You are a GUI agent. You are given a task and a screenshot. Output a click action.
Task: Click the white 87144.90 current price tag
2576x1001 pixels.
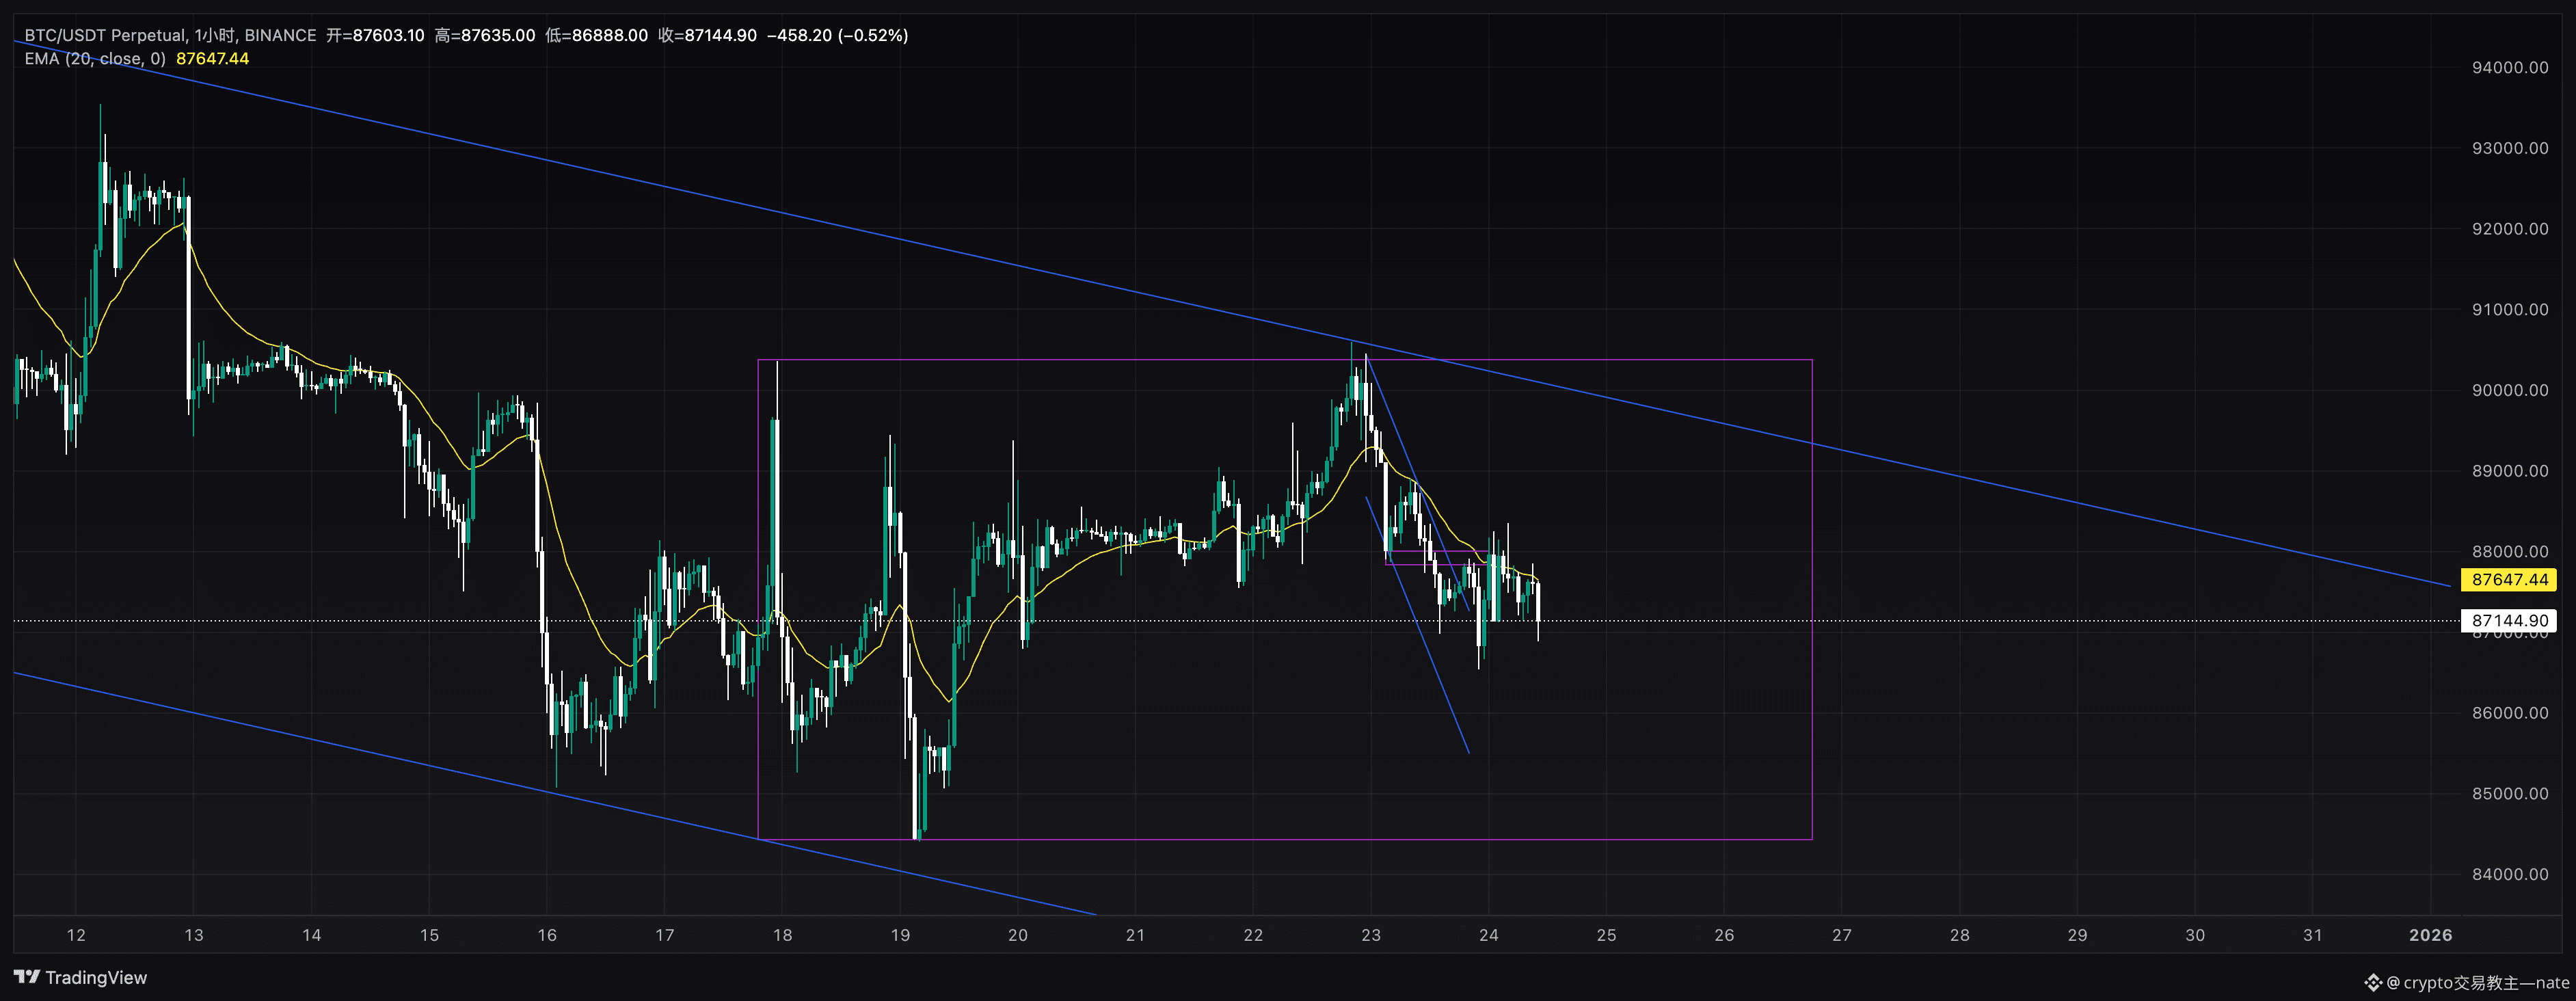tap(2509, 621)
